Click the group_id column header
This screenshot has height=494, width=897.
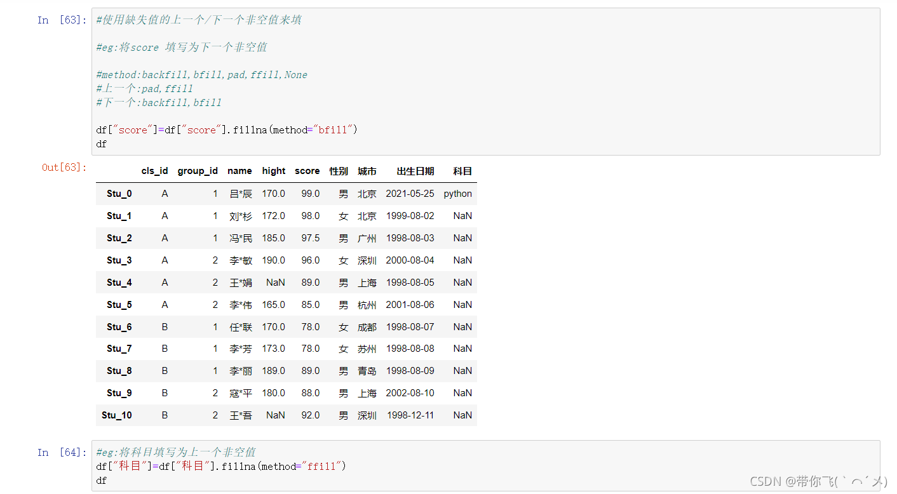point(198,171)
